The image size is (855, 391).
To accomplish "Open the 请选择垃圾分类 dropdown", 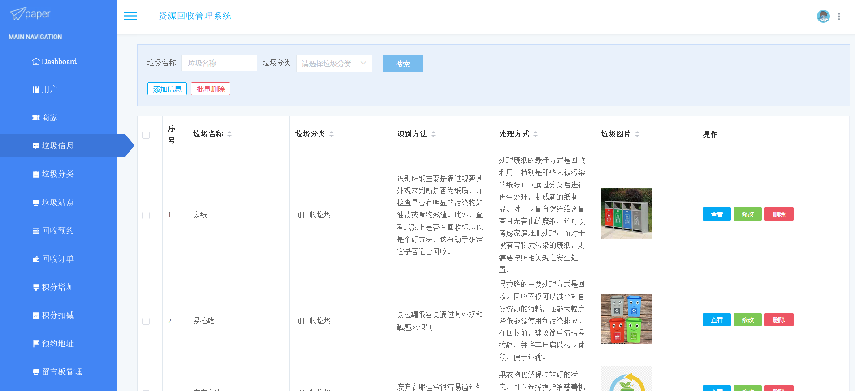I will (334, 64).
